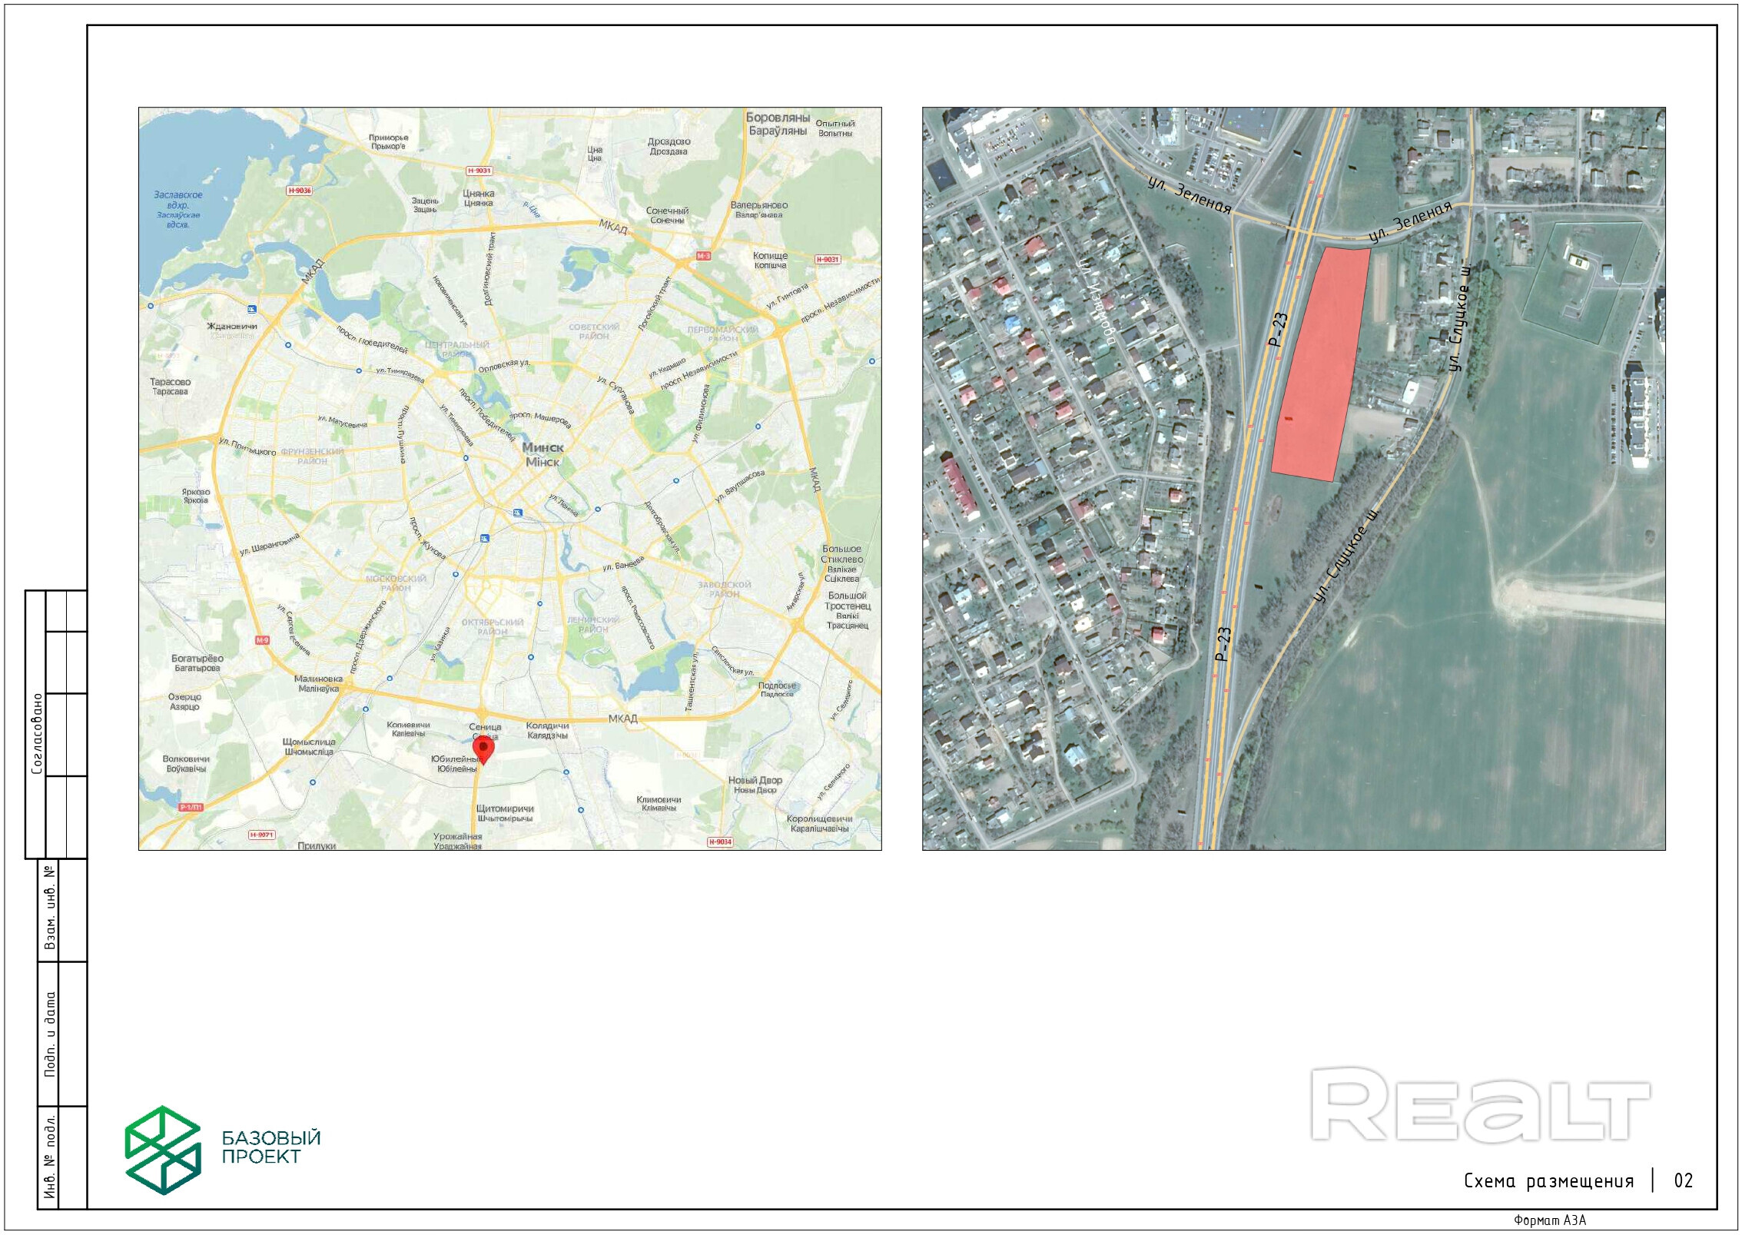Viewport: 1742px width, 1235px height.
Task: Click the БАЗОВЫЙ ПРОЕКТ company name text
Action: [x=270, y=1147]
